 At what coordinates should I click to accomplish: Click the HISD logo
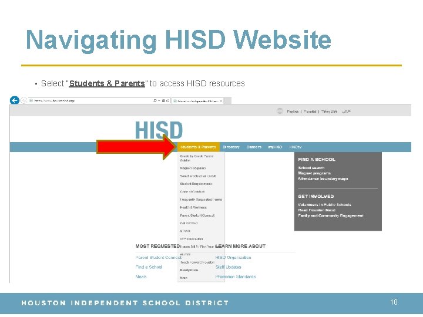pyautogui.click(x=159, y=130)
